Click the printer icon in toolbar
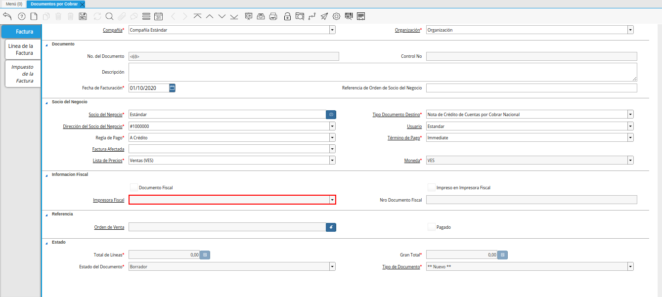The width and height of the screenshot is (662, 297). coord(273,16)
